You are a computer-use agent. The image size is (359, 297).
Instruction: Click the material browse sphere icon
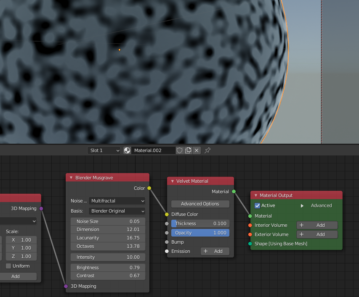pyautogui.click(x=127, y=150)
